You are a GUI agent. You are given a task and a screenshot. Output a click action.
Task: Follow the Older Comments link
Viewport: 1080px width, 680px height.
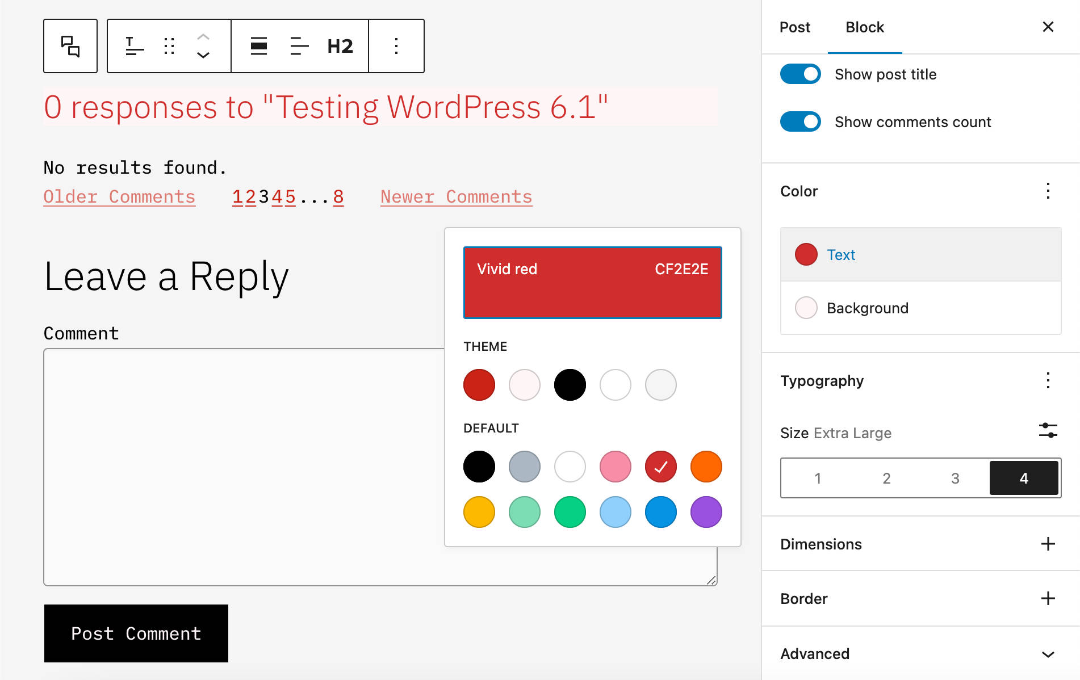pyautogui.click(x=119, y=197)
